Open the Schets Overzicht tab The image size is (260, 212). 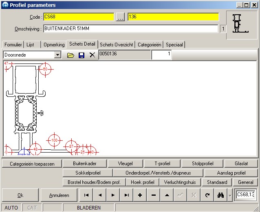click(117, 45)
